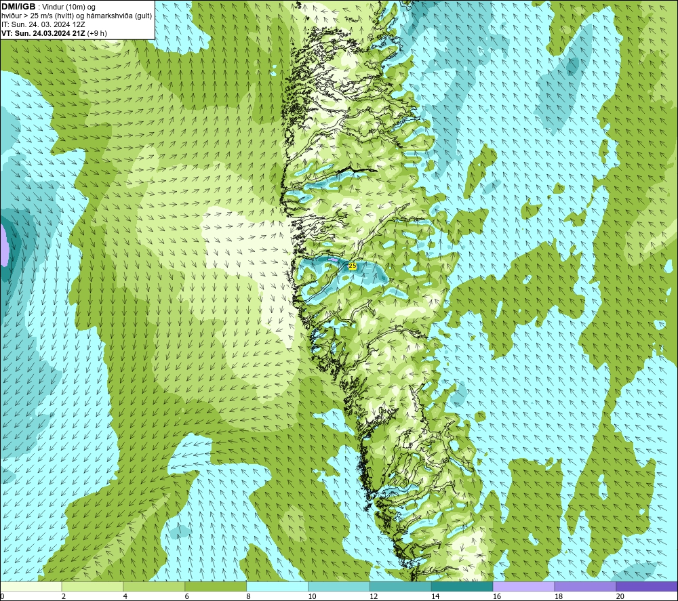Image resolution: width=678 pixels, height=601 pixels.
Task: Click the legend value '16'
Action: tap(497, 597)
